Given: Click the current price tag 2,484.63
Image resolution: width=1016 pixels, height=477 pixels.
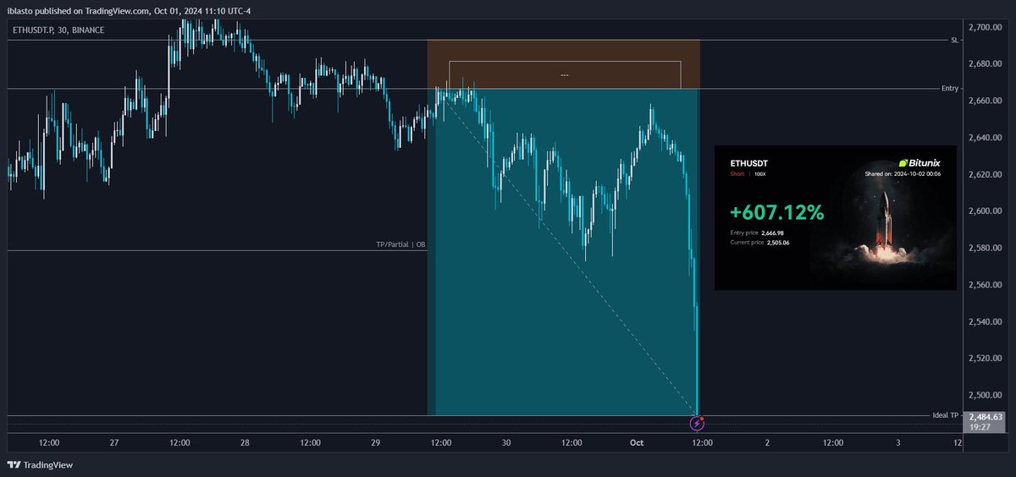Looking at the screenshot, I should 986,417.
